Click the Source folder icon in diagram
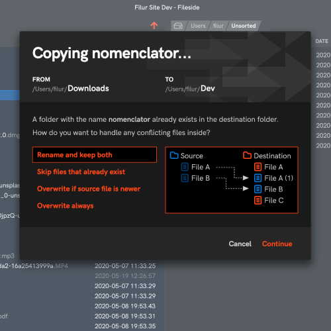The width and height of the screenshot is (331, 331). [174, 156]
